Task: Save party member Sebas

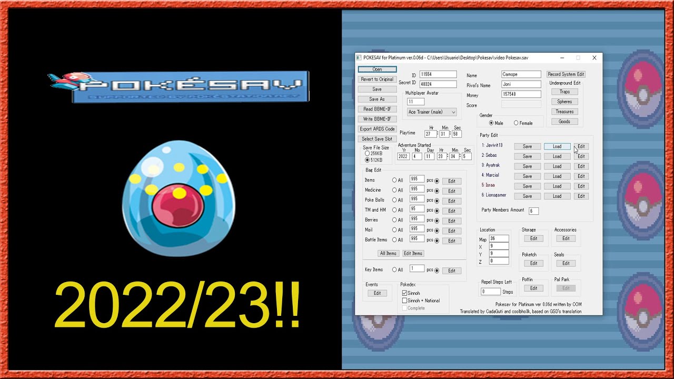Action: pos(527,156)
